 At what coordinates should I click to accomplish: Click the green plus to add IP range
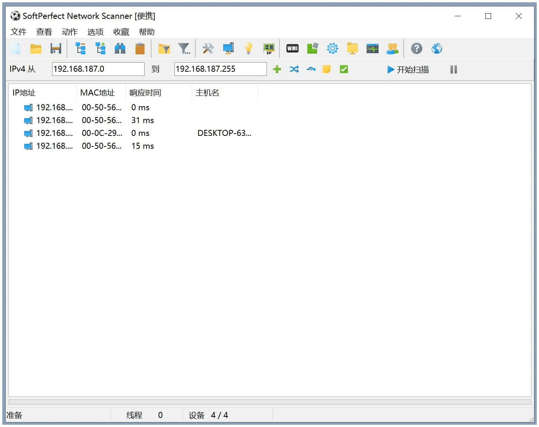(277, 69)
